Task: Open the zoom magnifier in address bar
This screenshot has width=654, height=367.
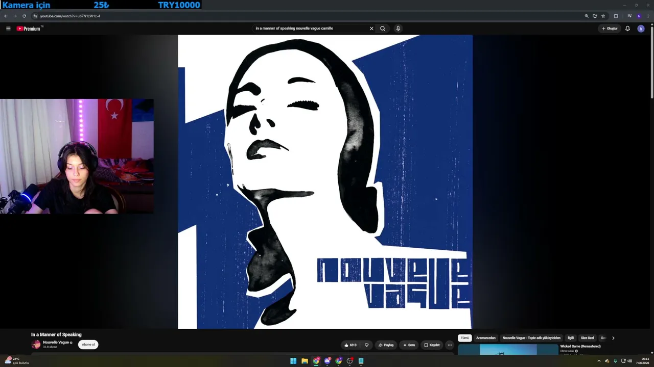Action: tap(587, 16)
